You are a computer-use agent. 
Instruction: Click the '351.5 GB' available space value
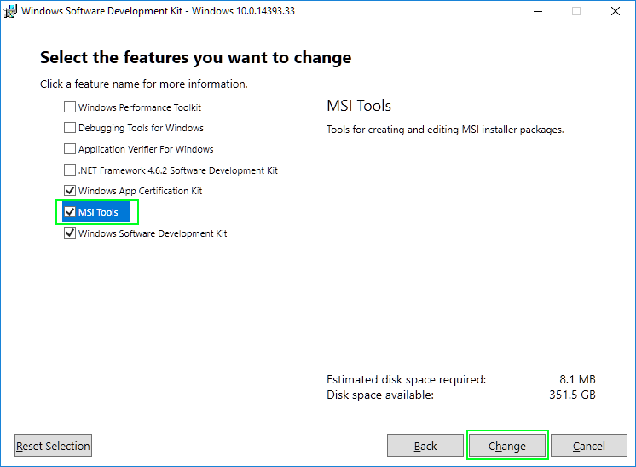coord(572,395)
